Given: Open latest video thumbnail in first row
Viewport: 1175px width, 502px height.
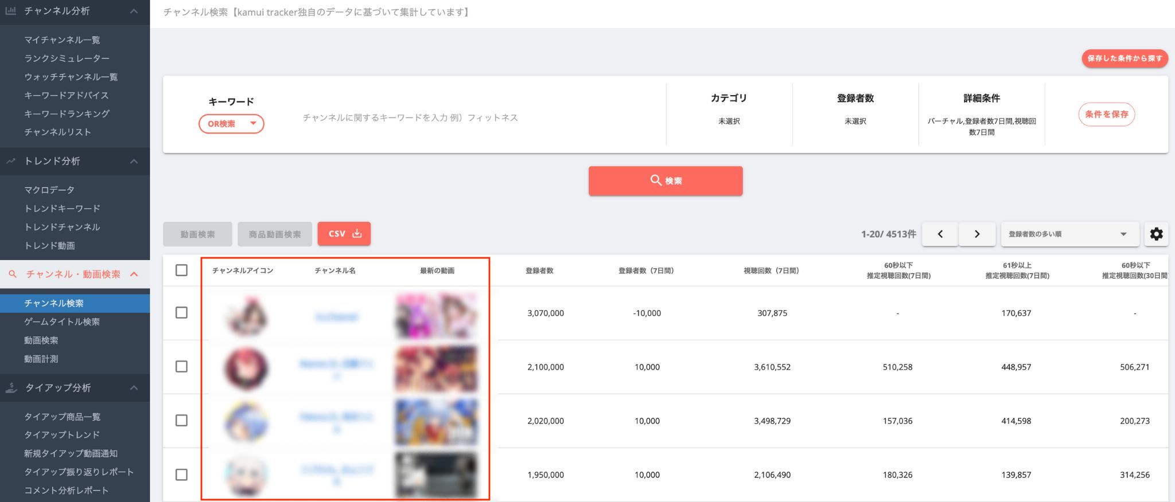Looking at the screenshot, I should 436,315.
